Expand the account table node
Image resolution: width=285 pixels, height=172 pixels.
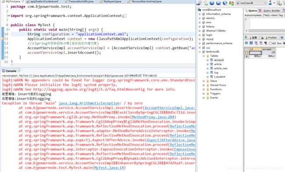click(x=207, y=60)
